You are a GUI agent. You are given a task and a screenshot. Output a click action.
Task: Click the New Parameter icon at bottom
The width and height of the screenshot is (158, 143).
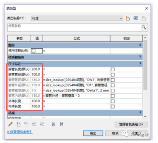tap(18, 124)
